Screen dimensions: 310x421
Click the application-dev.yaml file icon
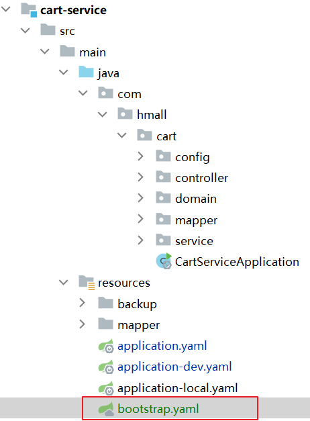pyautogui.click(x=106, y=367)
